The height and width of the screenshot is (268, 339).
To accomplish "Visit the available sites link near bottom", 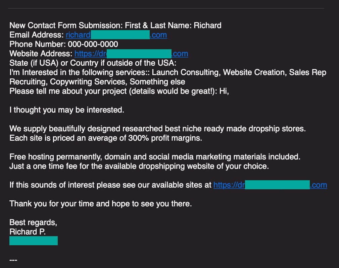I will [270, 185].
